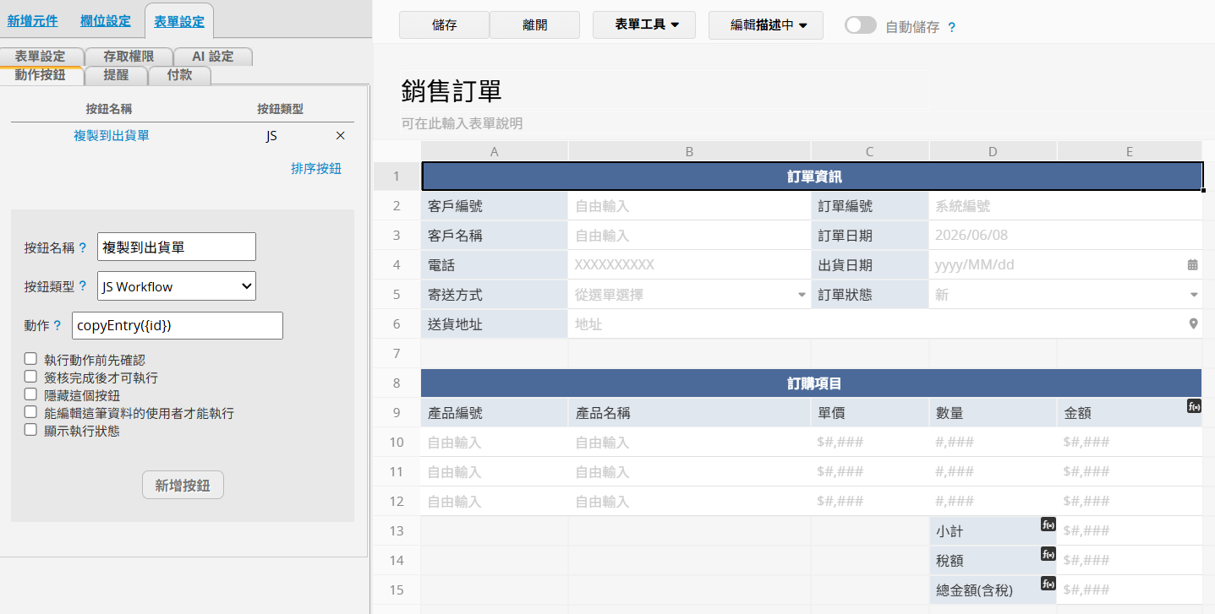Select column header B
Image resolution: width=1215 pixels, height=614 pixels.
click(689, 151)
